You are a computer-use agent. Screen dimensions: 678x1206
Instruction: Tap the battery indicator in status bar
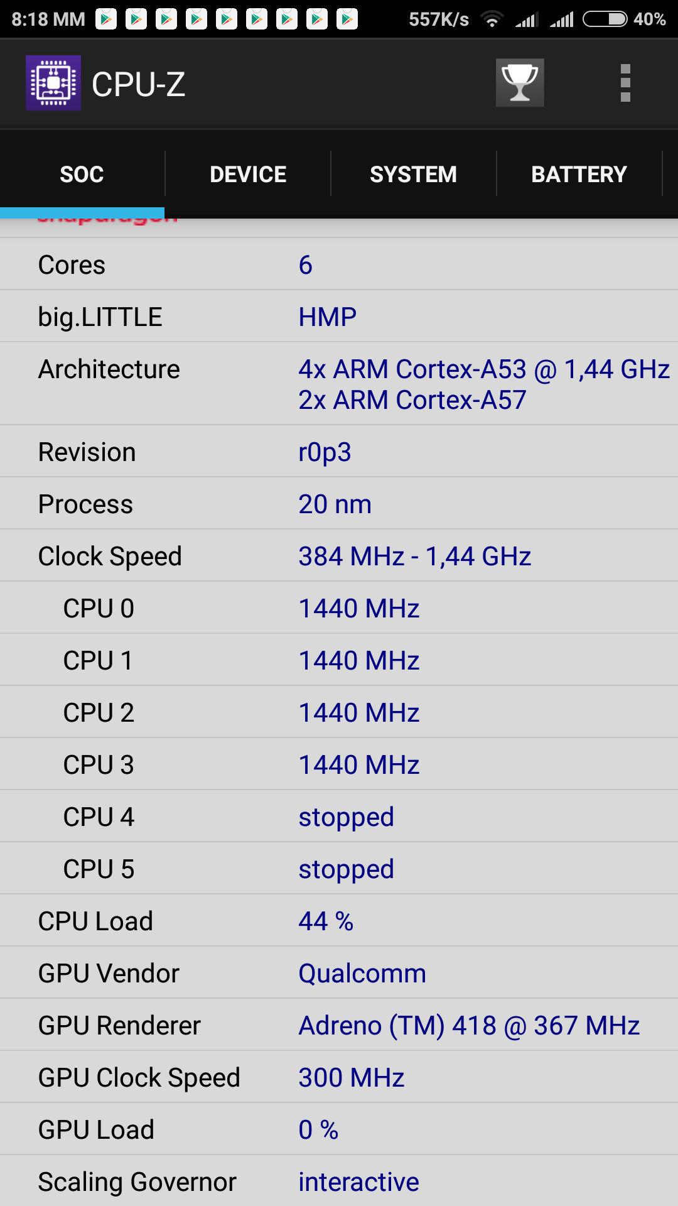coord(605,19)
